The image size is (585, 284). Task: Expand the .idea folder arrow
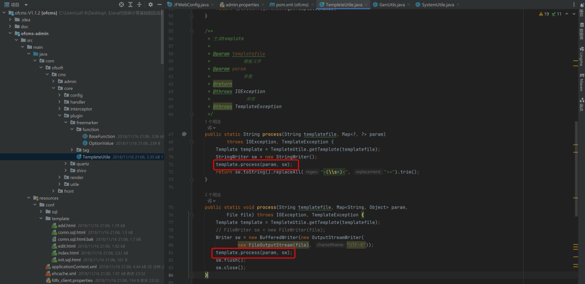pyautogui.click(x=10, y=20)
